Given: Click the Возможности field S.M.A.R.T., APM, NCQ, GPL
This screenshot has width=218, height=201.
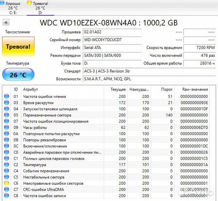Looking at the screenshot, I should click(149, 79).
